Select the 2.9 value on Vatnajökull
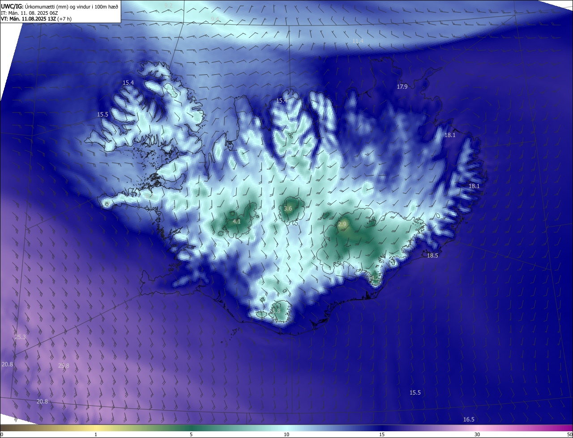Viewport: 573px width, 438px height. [342, 224]
